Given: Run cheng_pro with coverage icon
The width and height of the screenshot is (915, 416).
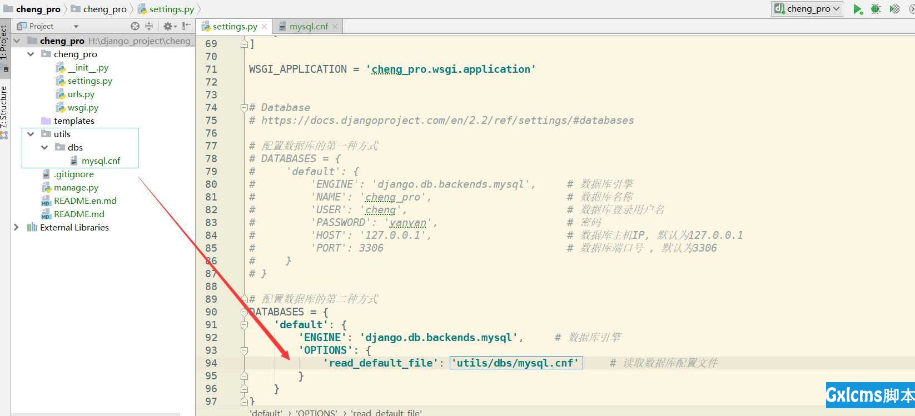Looking at the screenshot, I should (x=894, y=9).
